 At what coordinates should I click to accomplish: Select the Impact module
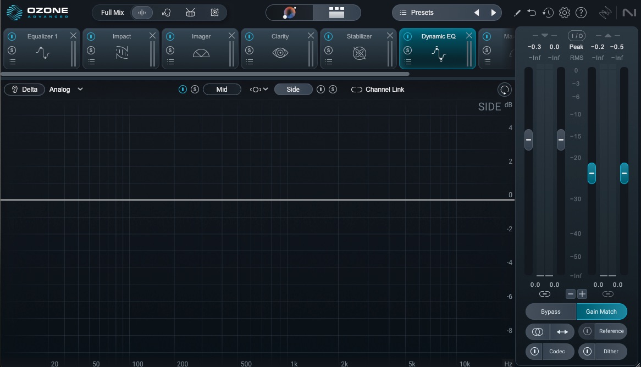point(121,53)
